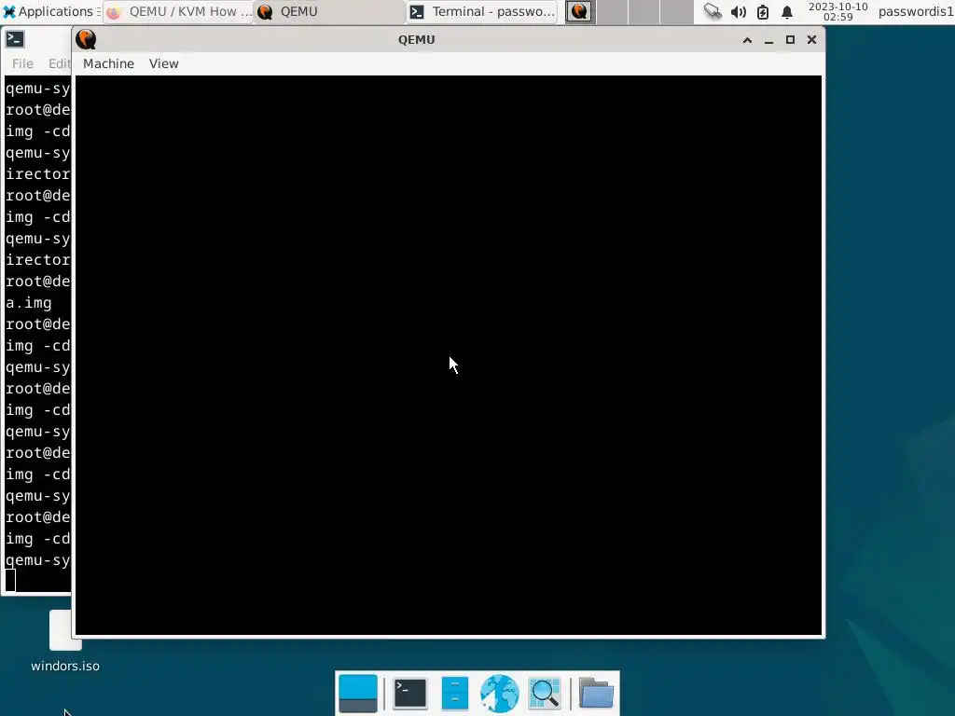Screen dimensions: 955x716
Task: Click the Show Desktop icon in the dock
Action: pos(357,694)
